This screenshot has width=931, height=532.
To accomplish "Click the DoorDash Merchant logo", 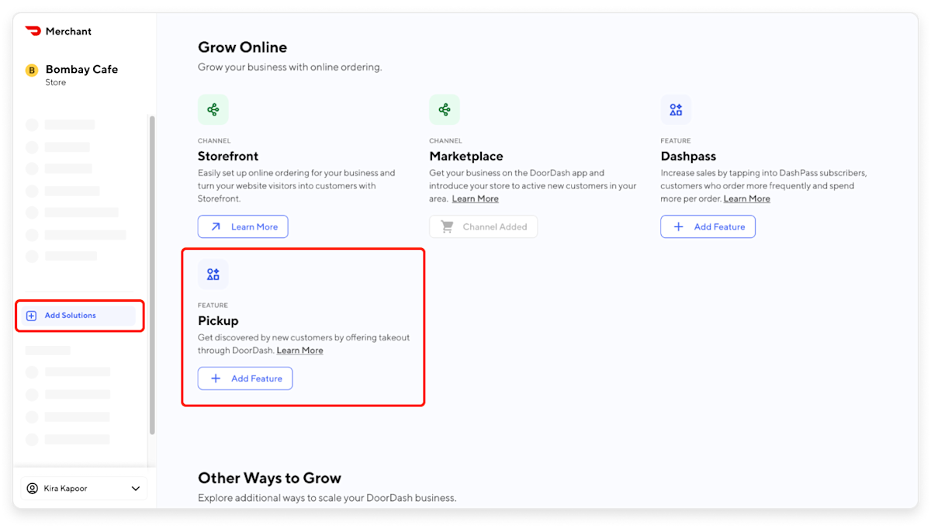I will click(x=33, y=31).
